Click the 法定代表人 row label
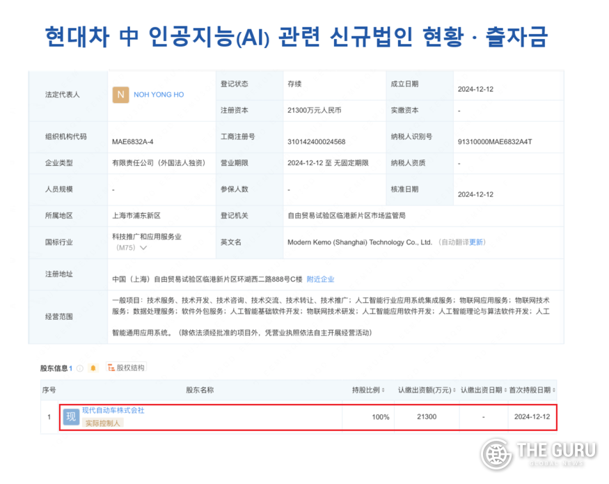Image resolution: width=609 pixels, height=484 pixels. pos(63,95)
